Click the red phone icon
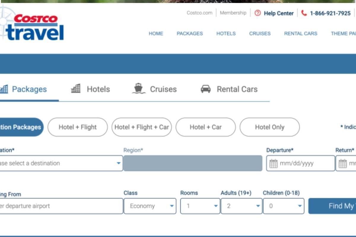The width and height of the screenshot is (356, 237). click(x=304, y=13)
